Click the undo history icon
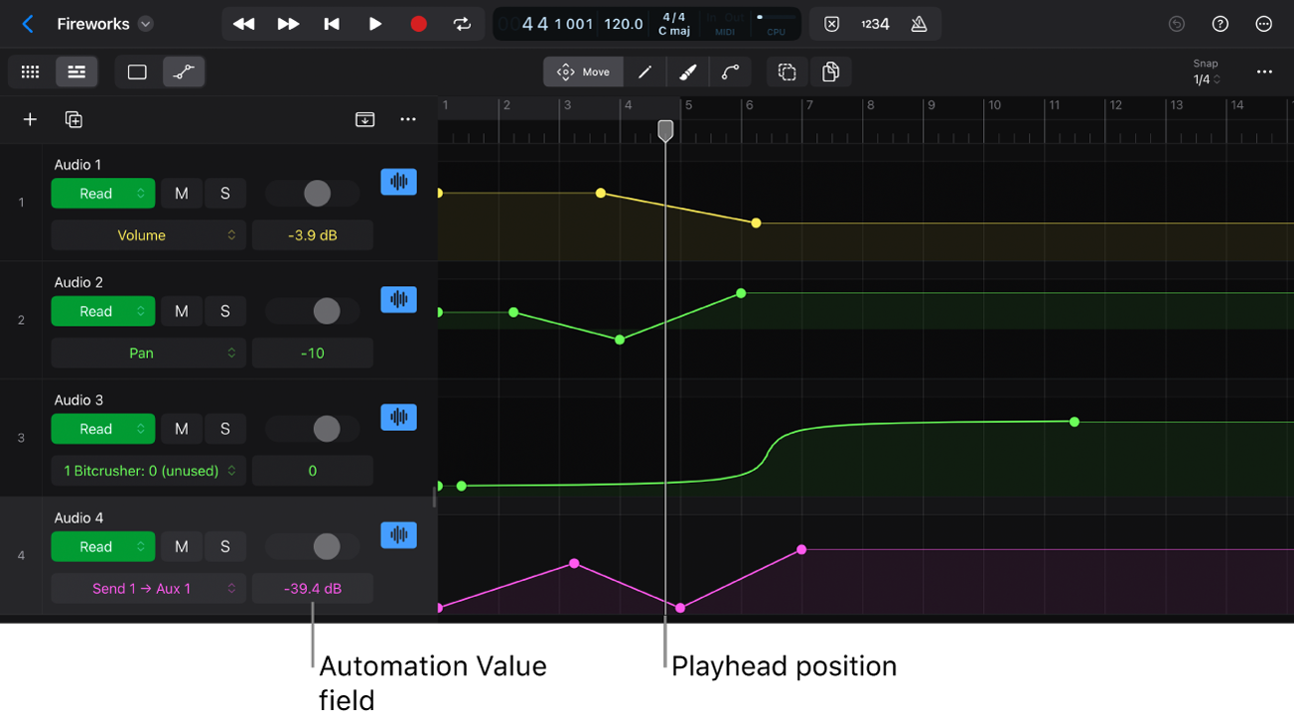 (x=1177, y=24)
